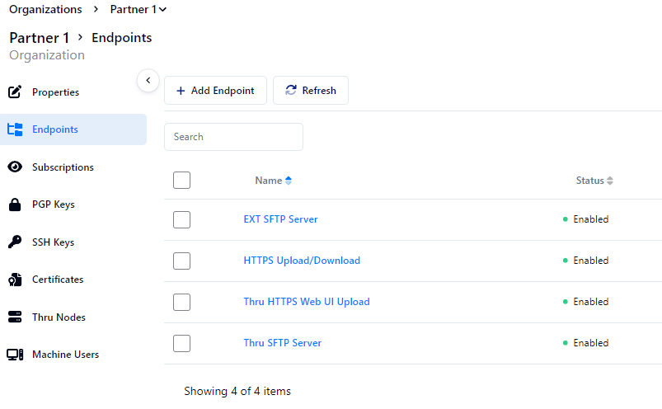
Task: Select the Thru SFTP Server row checkbox
Action: (x=182, y=343)
